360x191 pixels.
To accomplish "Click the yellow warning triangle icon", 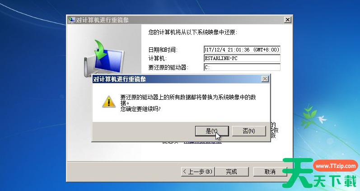I will (x=108, y=102).
